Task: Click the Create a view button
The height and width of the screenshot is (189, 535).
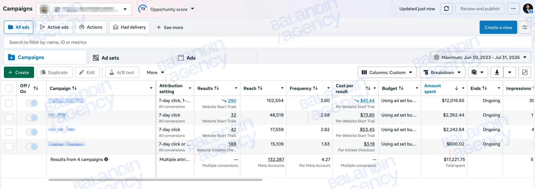Action: click(498, 27)
